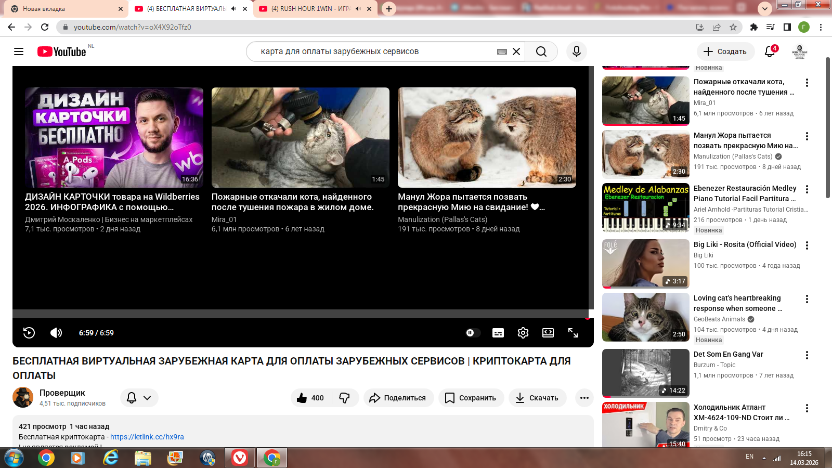The image size is (832, 468).
Task: Open the Windows Start button
Action: (14, 458)
